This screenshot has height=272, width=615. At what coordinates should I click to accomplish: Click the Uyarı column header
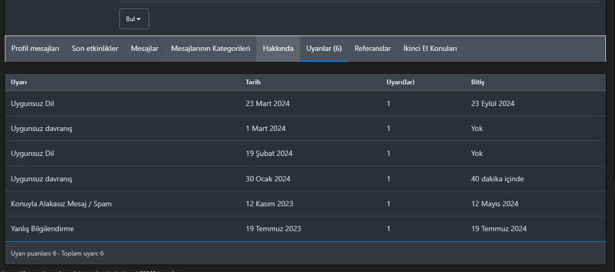click(x=19, y=83)
